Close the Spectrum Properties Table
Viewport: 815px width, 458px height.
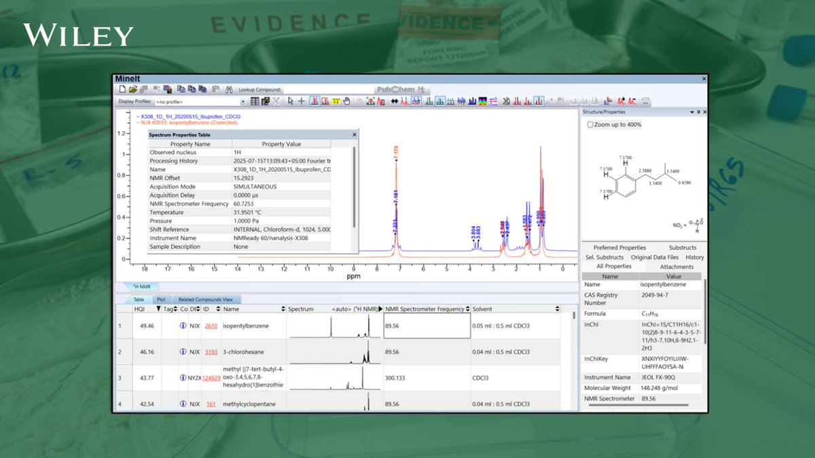(354, 135)
